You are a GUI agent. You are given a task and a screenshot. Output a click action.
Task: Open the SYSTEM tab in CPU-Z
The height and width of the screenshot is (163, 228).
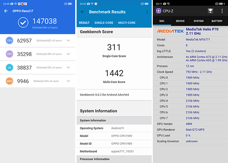[198, 21]
